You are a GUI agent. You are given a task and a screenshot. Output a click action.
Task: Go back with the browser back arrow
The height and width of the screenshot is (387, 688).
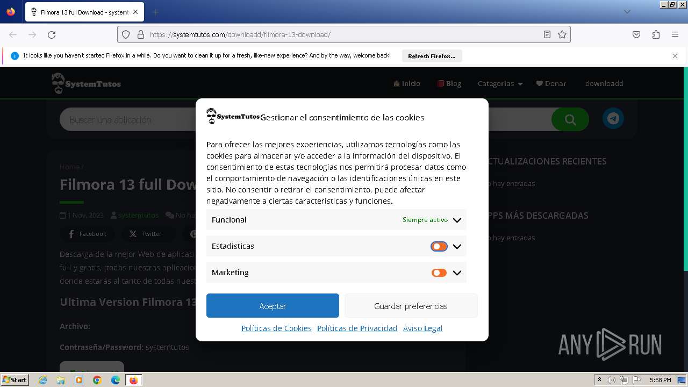pos(13,34)
